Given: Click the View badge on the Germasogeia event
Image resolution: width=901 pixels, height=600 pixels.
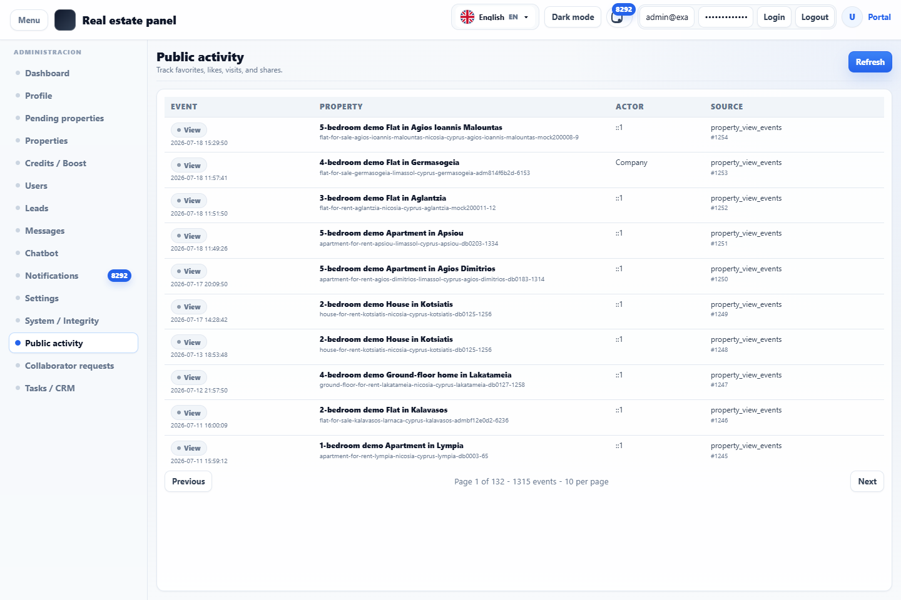Looking at the screenshot, I should [189, 166].
